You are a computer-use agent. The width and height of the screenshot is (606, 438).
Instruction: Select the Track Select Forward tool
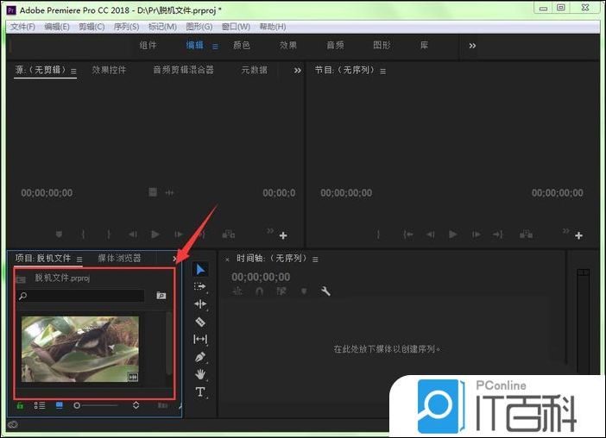click(x=200, y=286)
